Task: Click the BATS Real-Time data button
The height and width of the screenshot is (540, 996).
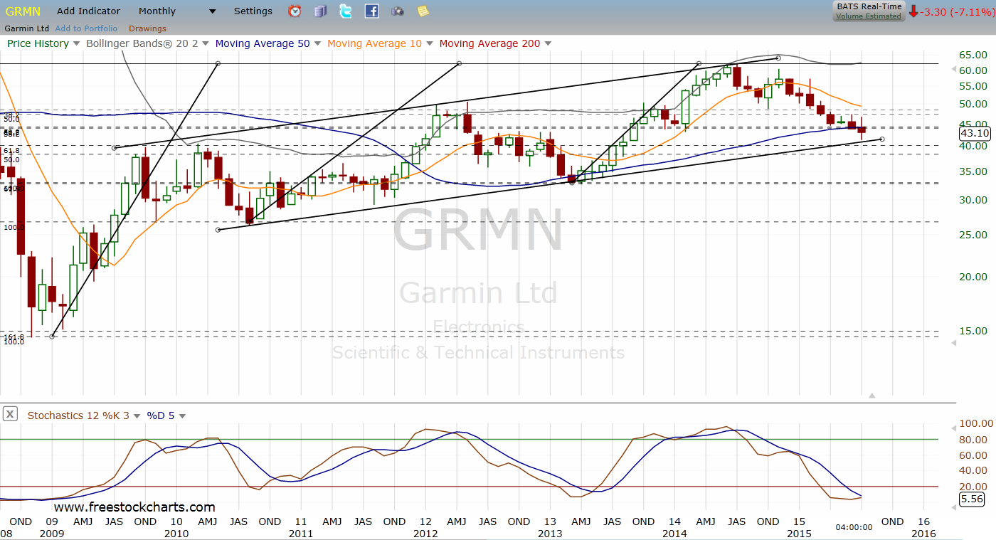Action: (869, 7)
